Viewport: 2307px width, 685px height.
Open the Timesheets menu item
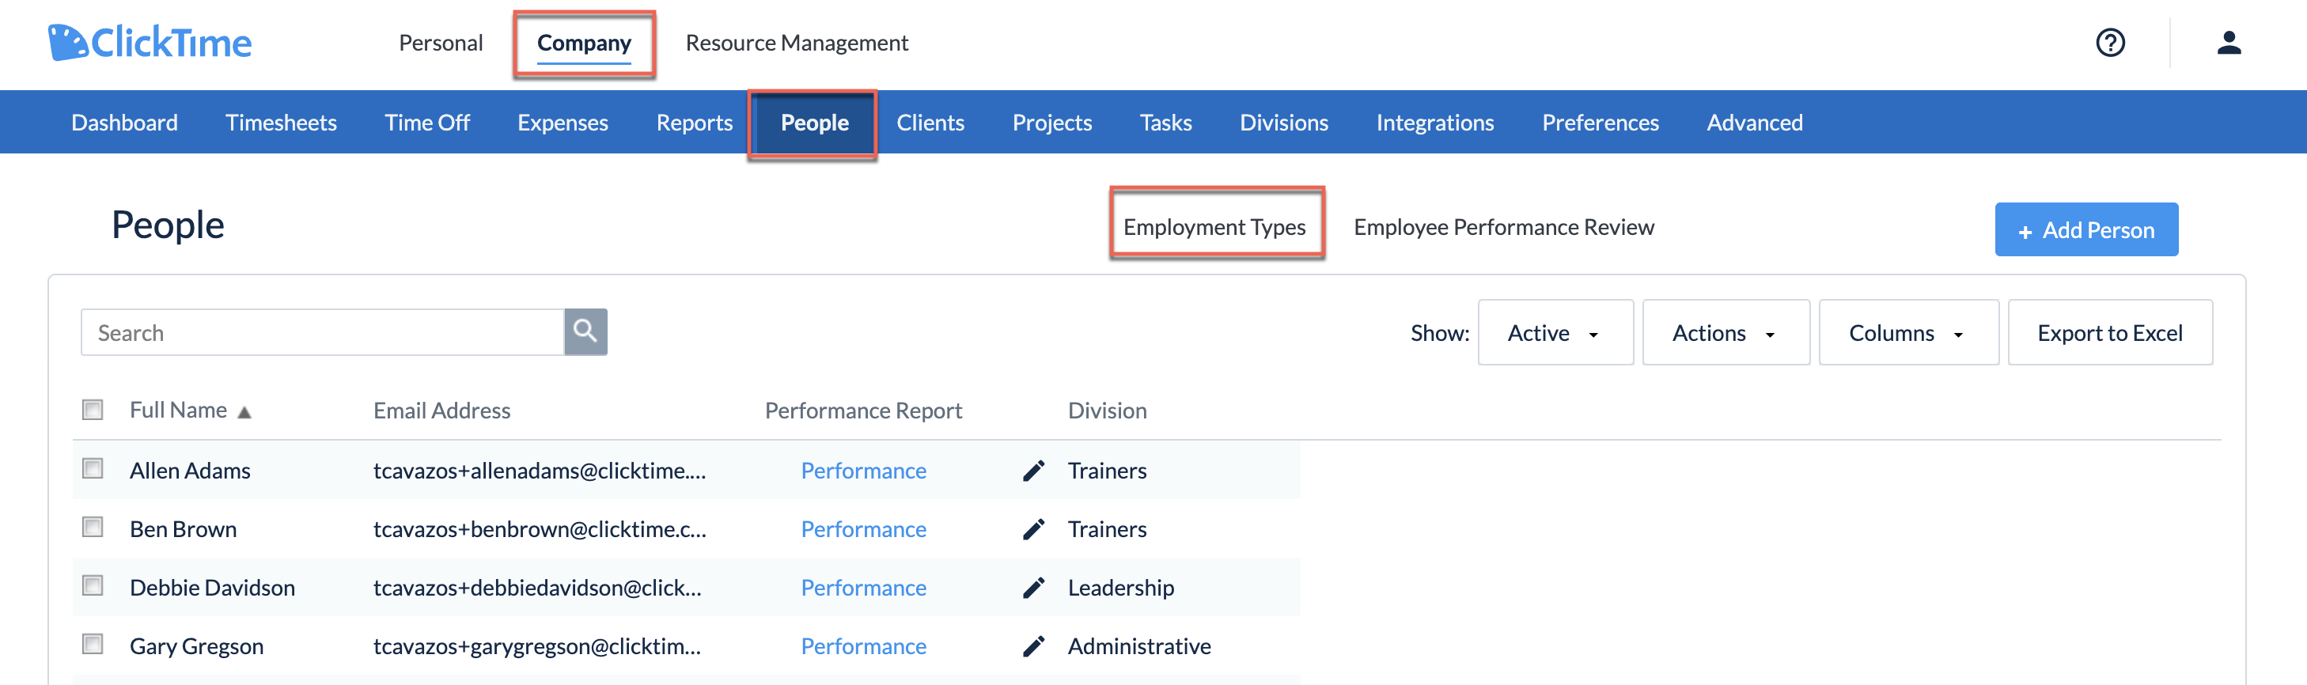point(281,122)
